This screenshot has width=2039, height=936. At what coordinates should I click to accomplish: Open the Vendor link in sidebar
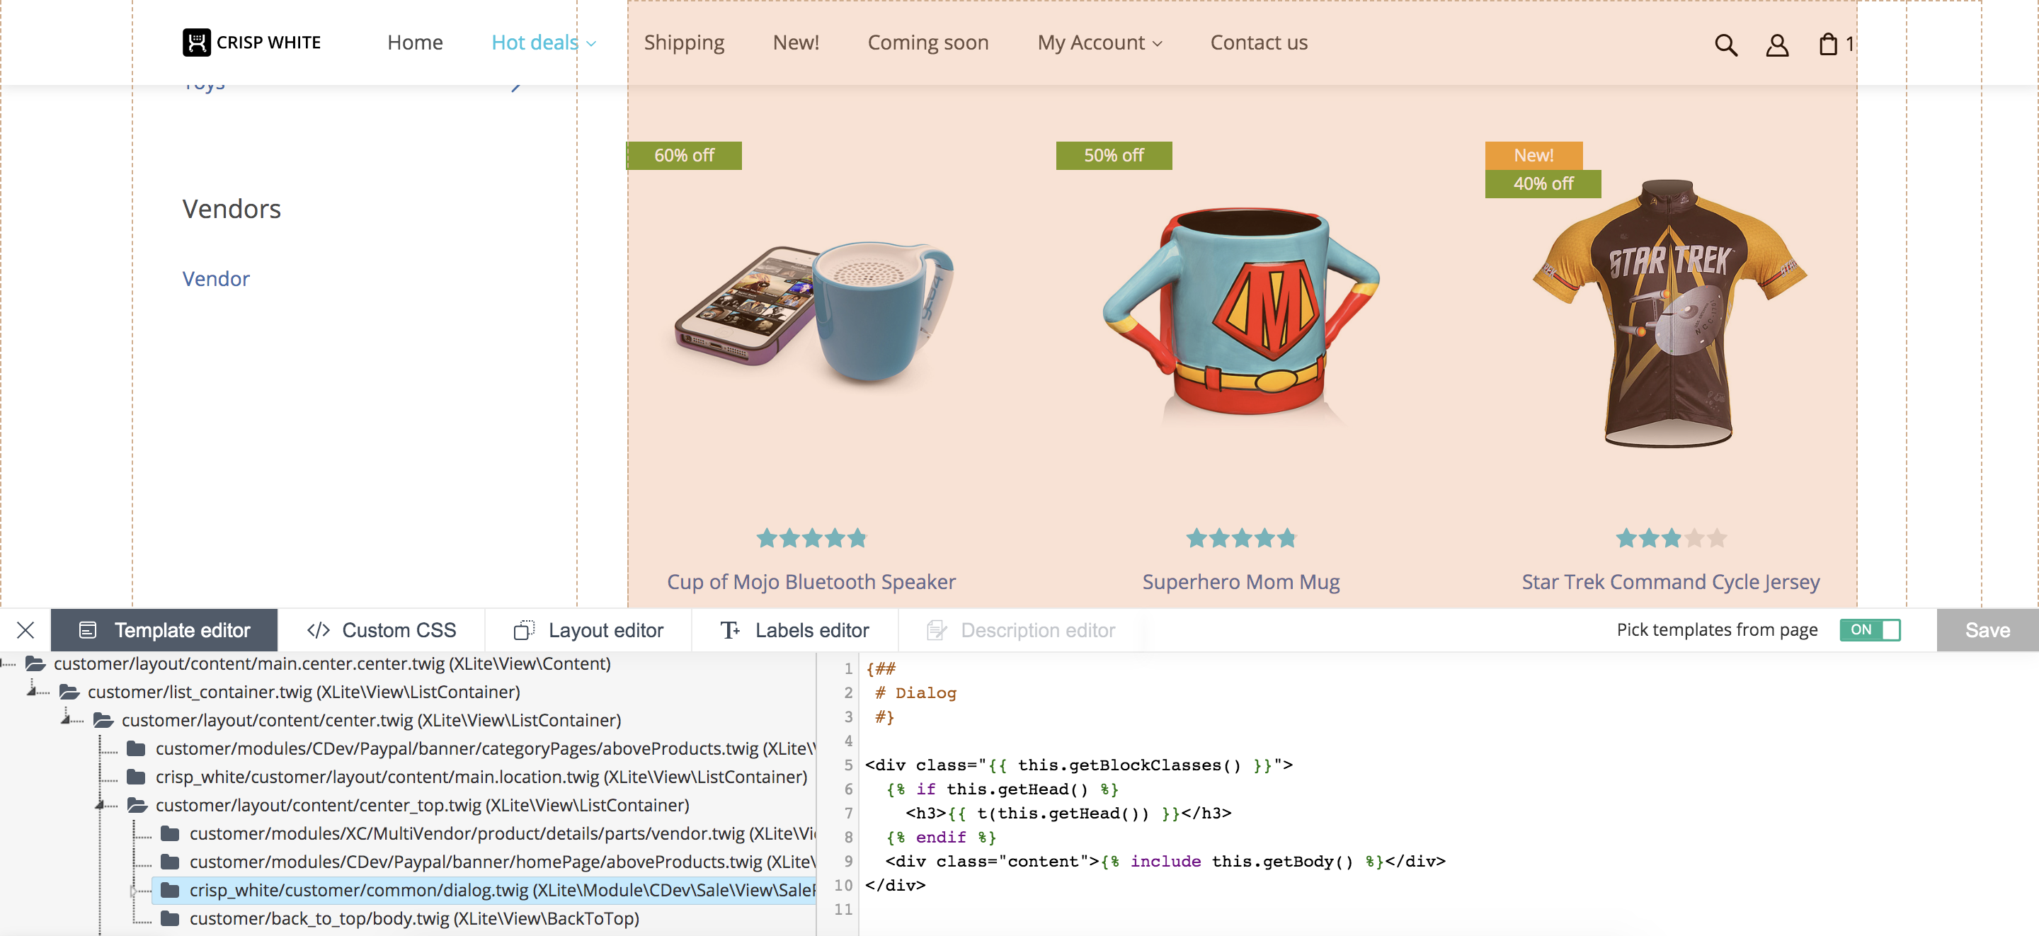[x=215, y=279]
